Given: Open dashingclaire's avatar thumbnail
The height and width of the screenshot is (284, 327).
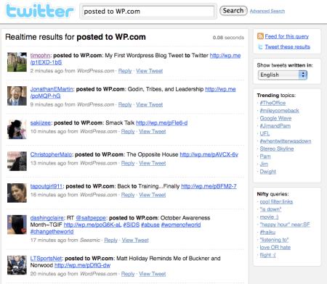Looking at the screenshot, I should [x=17, y=225].
